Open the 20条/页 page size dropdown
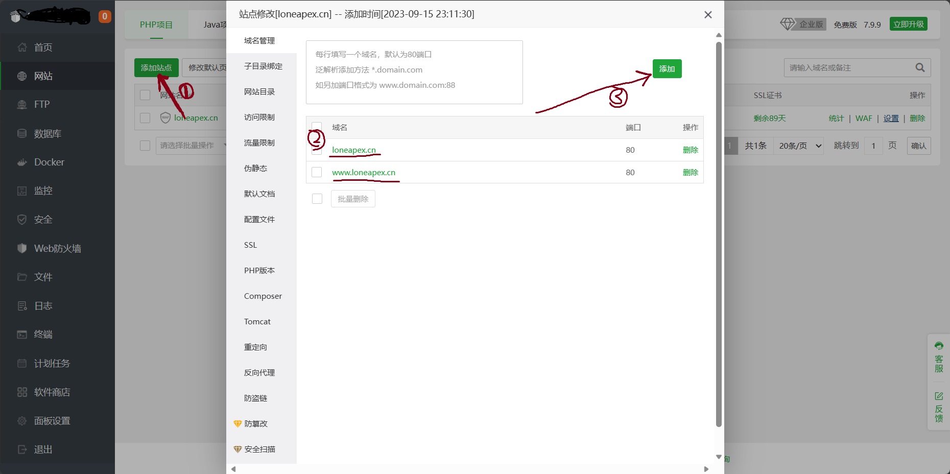 800,146
